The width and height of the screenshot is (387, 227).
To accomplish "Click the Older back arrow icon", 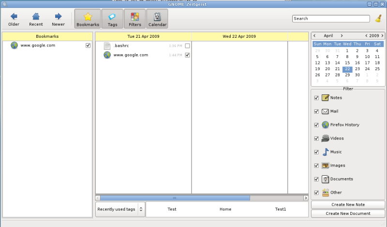I will tap(14, 16).
